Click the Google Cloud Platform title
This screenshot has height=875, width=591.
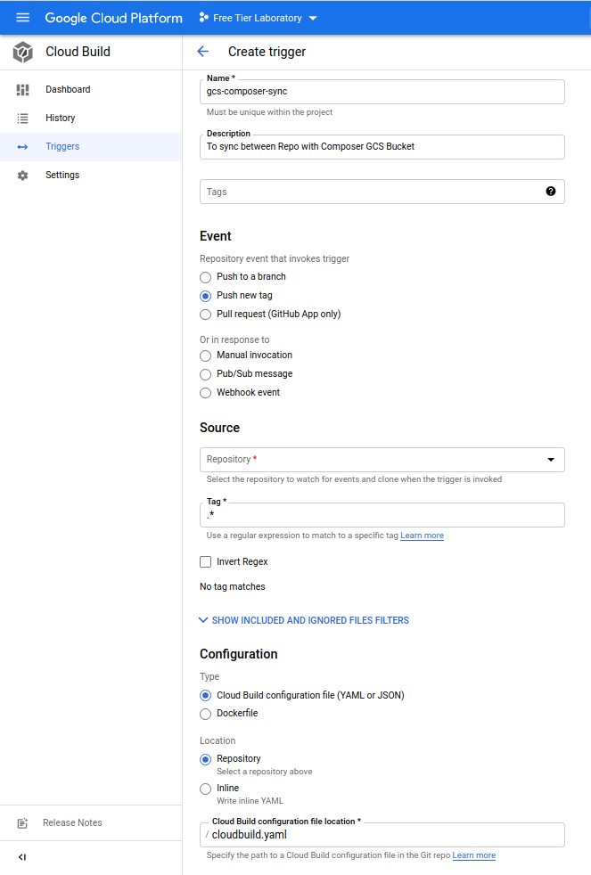pos(114,18)
